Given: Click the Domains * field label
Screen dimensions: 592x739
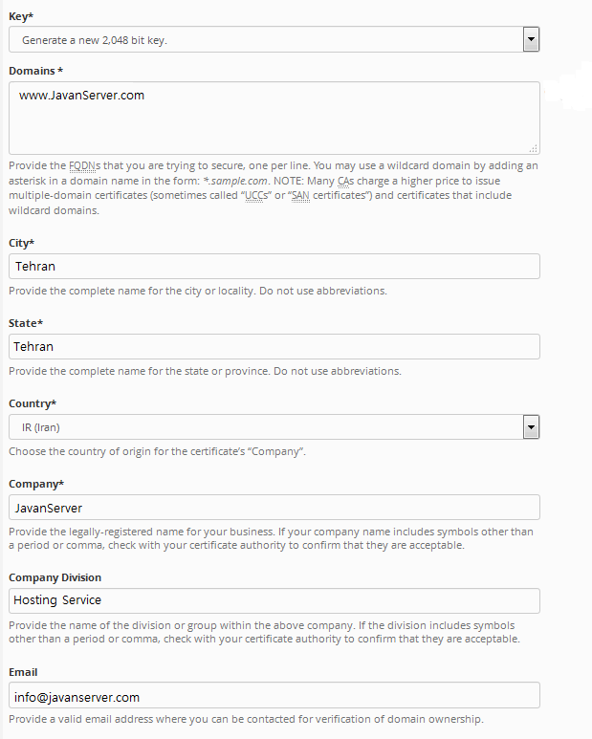Looking at the screenshot, I should [x=35, y=71].
